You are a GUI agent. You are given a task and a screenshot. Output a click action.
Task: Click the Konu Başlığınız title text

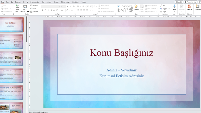click(x=121, y=53)
